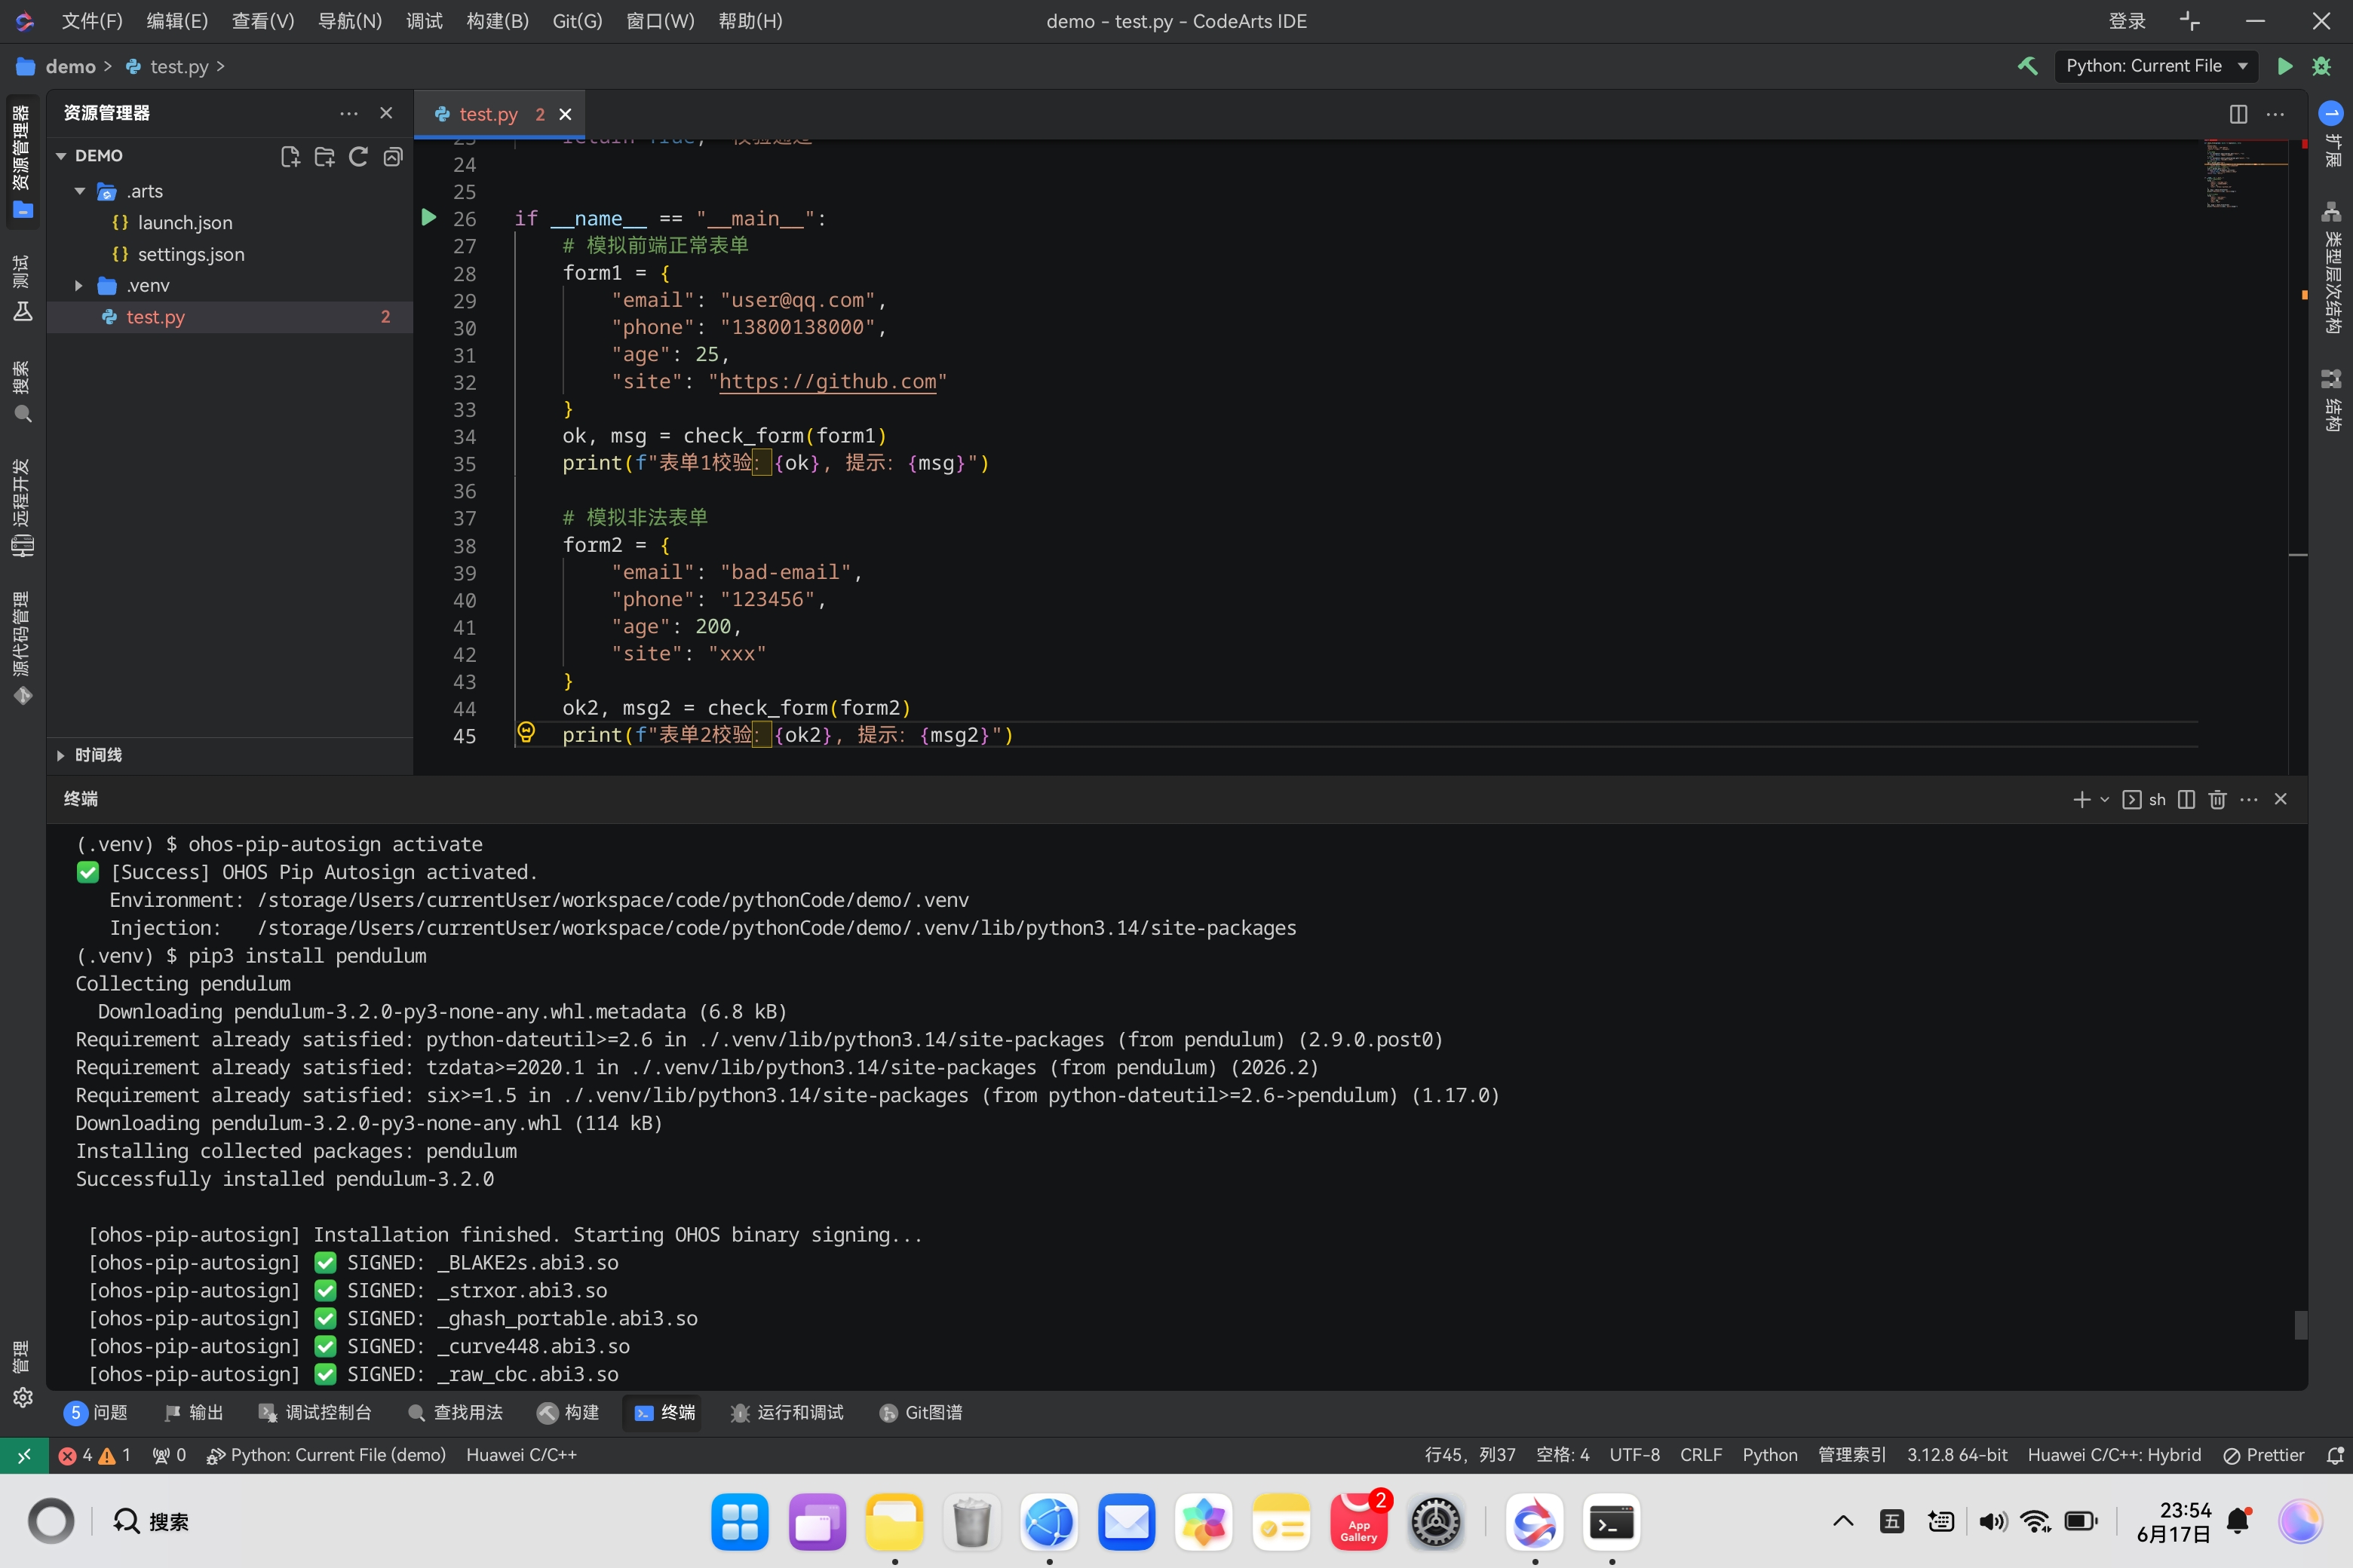Add a new terminal with plus icon
This screenshot has width=2353, height=1568.
pyautogui.click(x=2082, y=799)
